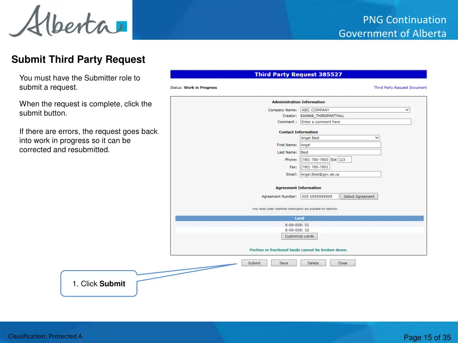Save the request with Save button
The height and width of the screenshot is (343, 458).
pyautogui.click(x=284, y=263)
